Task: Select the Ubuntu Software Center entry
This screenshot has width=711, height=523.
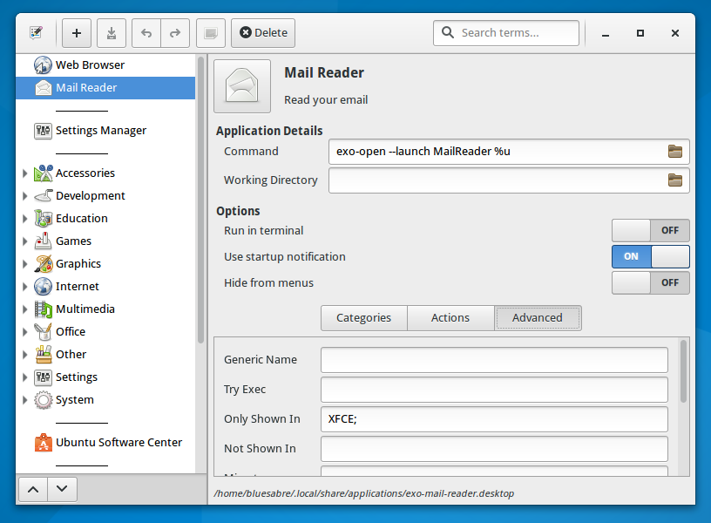Action: click(118, 442)
